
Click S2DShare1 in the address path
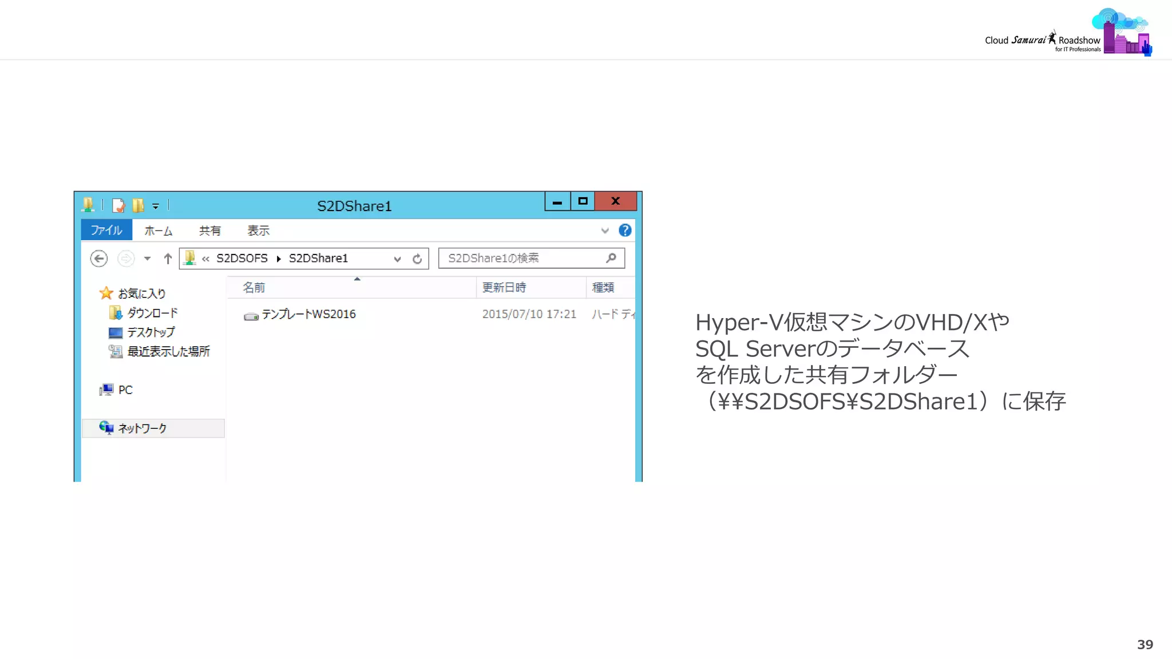click(318, 259)
